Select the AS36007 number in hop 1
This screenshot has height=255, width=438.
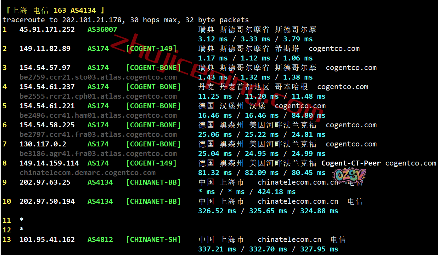coord(102,29)
